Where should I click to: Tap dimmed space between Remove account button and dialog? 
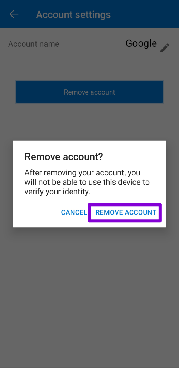(89, 122)
